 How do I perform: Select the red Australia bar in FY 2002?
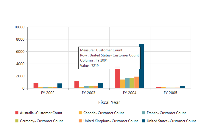(x=36, y=86)
